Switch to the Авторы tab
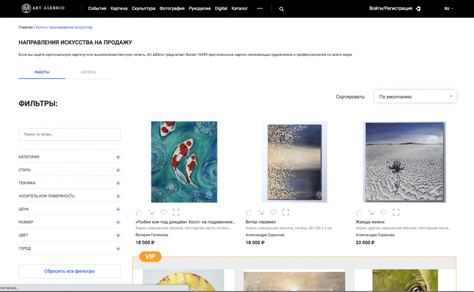 (x=88, y=72)
